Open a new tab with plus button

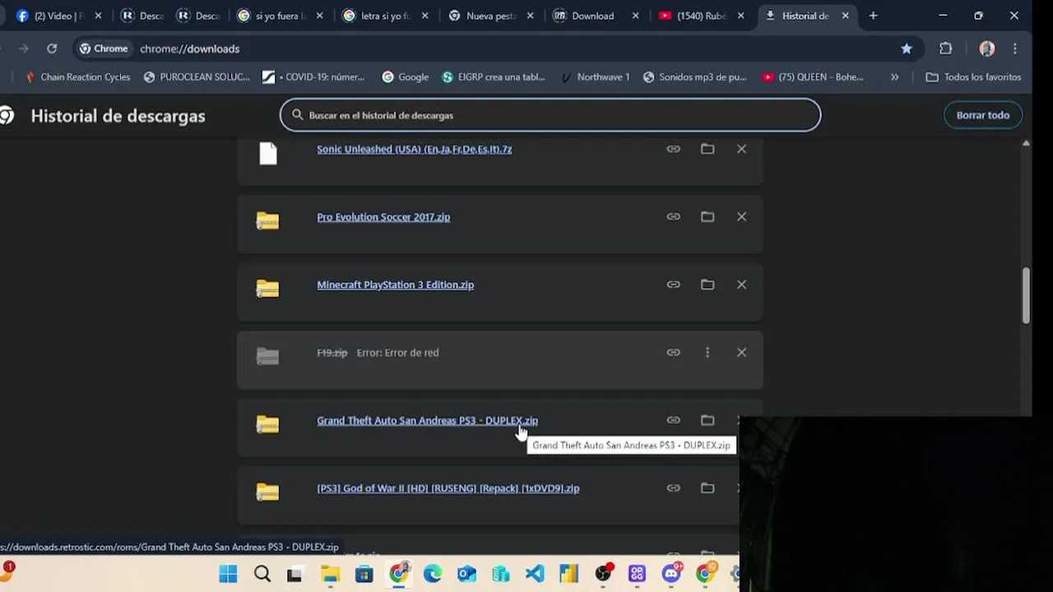tap(873, 16)
